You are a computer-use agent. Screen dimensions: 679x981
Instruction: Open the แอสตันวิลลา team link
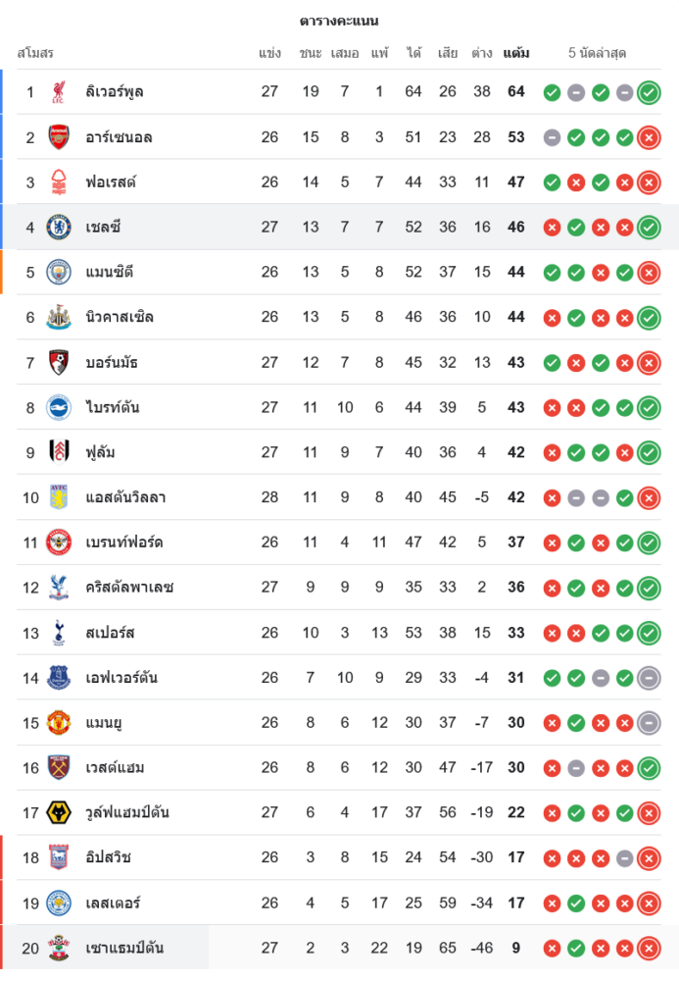point(125,497)
